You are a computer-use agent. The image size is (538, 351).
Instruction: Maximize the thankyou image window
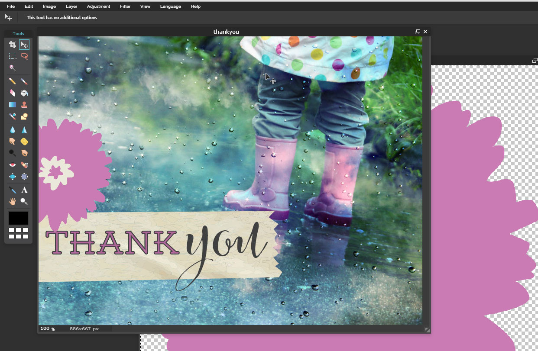point(418,32)
